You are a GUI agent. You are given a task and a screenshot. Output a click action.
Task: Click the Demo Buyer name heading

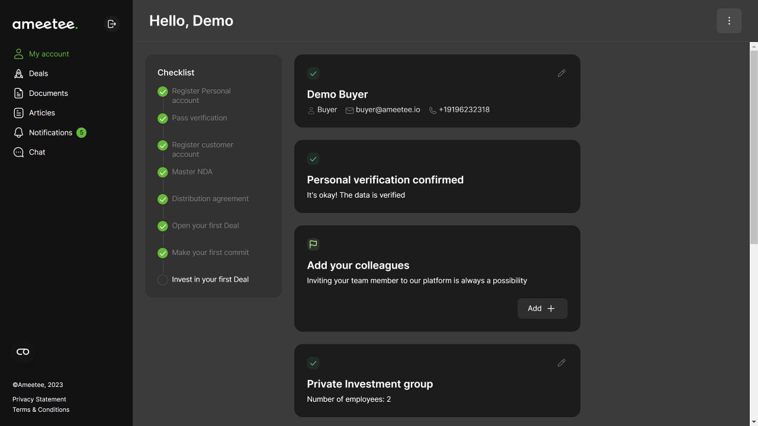point(338,94)
